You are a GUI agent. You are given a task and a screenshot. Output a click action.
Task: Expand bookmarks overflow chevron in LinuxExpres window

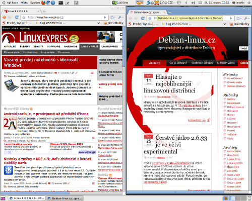[99, 23]
